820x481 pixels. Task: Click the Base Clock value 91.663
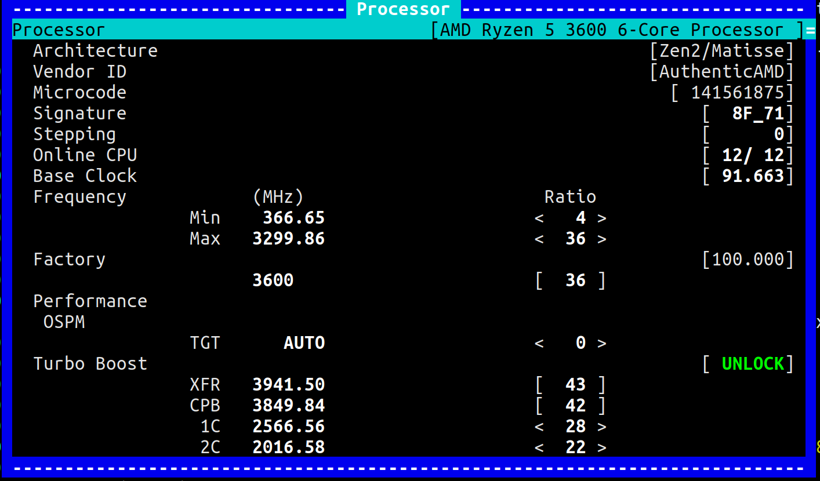click(x=753, y=176)
